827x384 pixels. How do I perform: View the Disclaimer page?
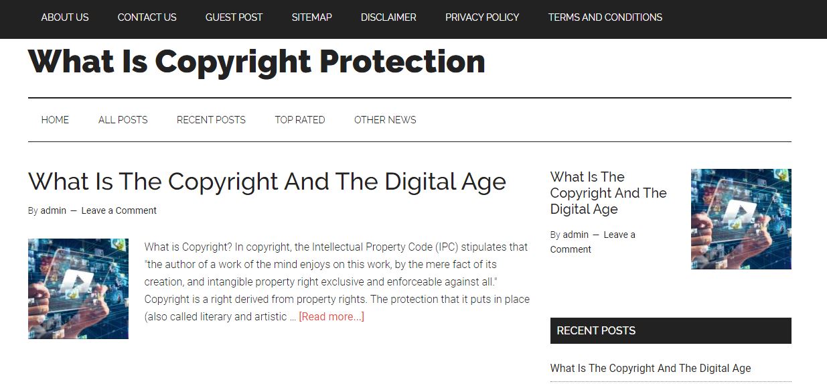pyautogui.click(x=388, y=17)
